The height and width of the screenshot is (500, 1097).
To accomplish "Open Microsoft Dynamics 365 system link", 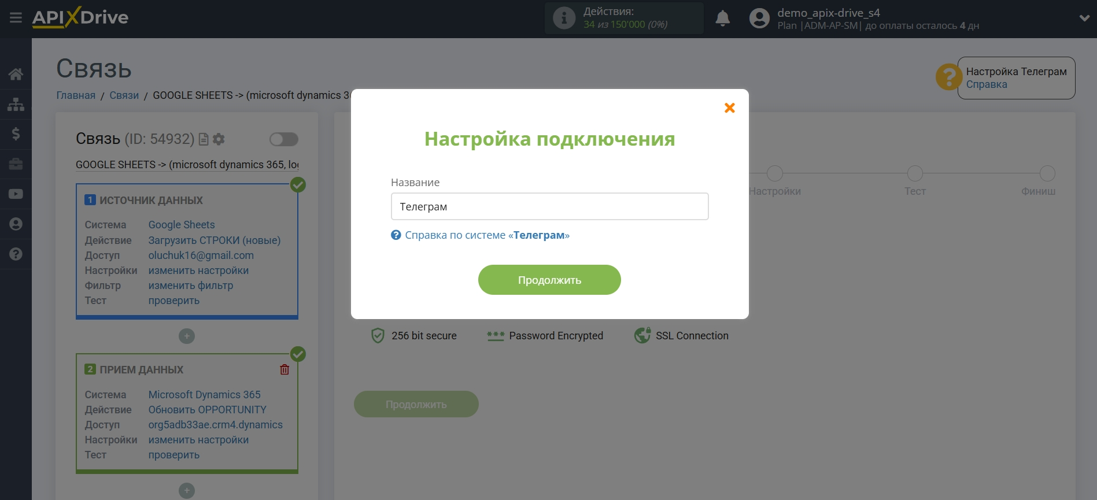I will 205,394.
